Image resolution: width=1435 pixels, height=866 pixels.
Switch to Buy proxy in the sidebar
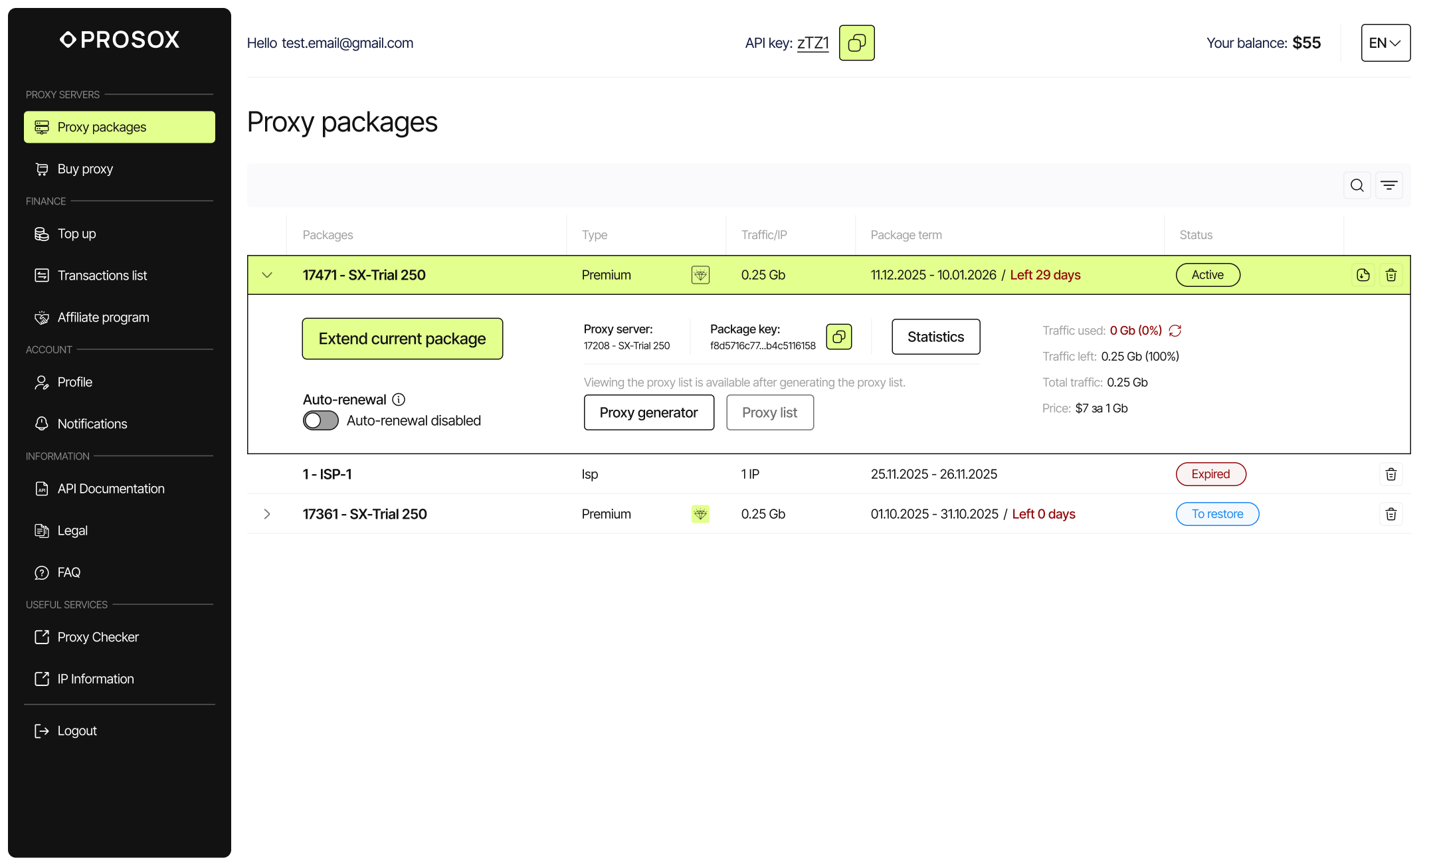coord(84,169)
